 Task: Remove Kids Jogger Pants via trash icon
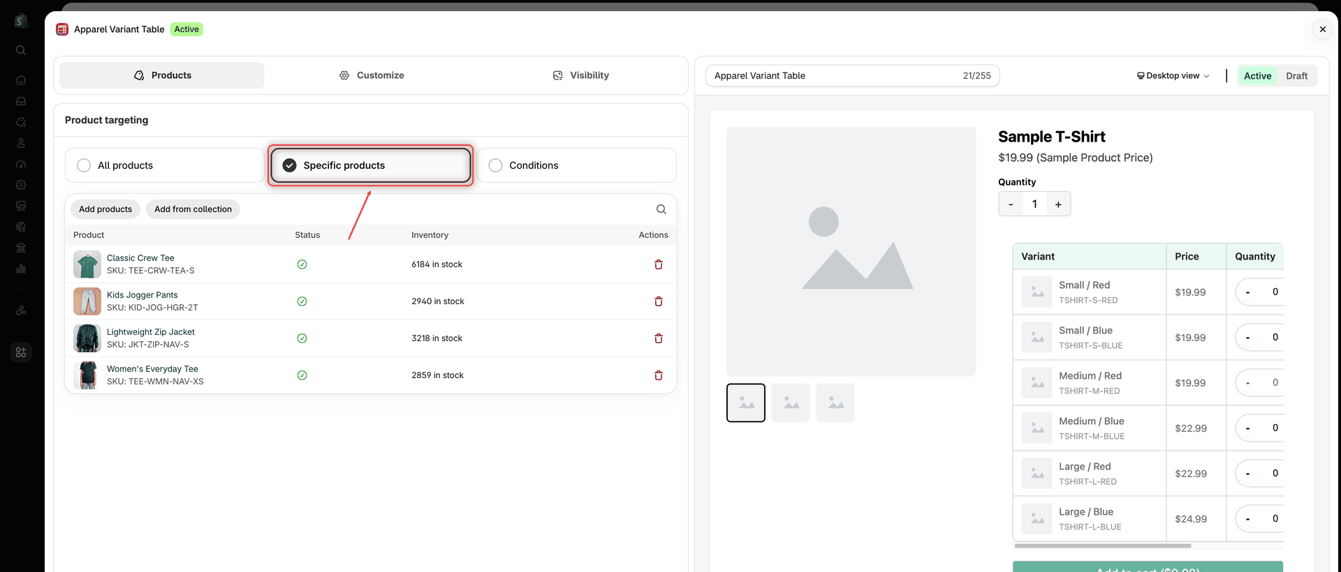click(x=658, y=301)
